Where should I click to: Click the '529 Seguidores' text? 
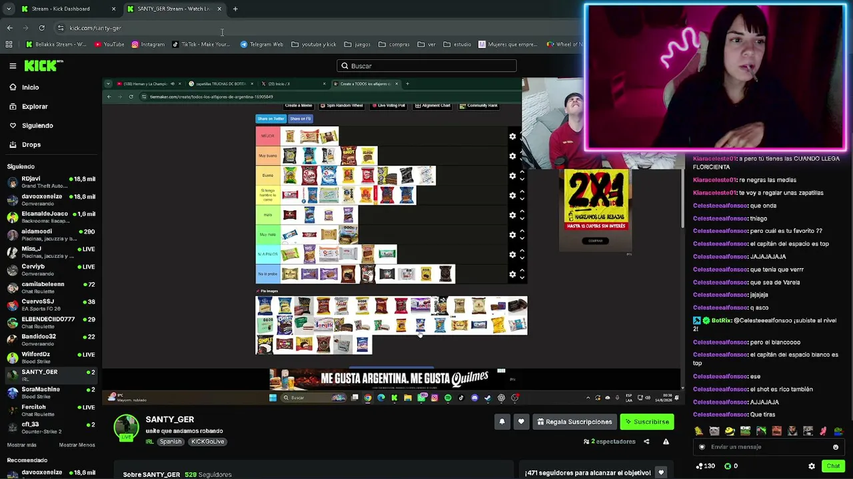[x=208, y=475]
